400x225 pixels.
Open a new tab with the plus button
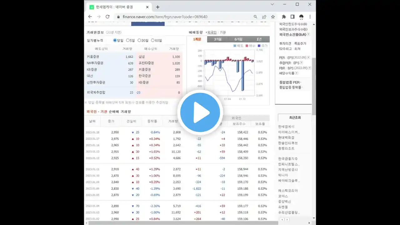157,7
